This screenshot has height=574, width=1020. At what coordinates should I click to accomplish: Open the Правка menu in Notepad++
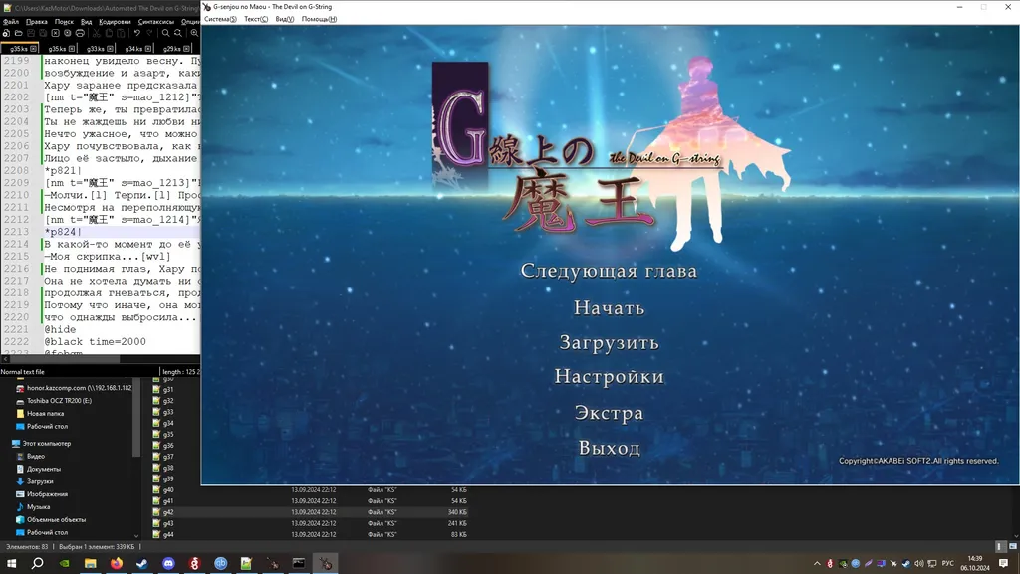pyautogui.click(x=37, y=22)
